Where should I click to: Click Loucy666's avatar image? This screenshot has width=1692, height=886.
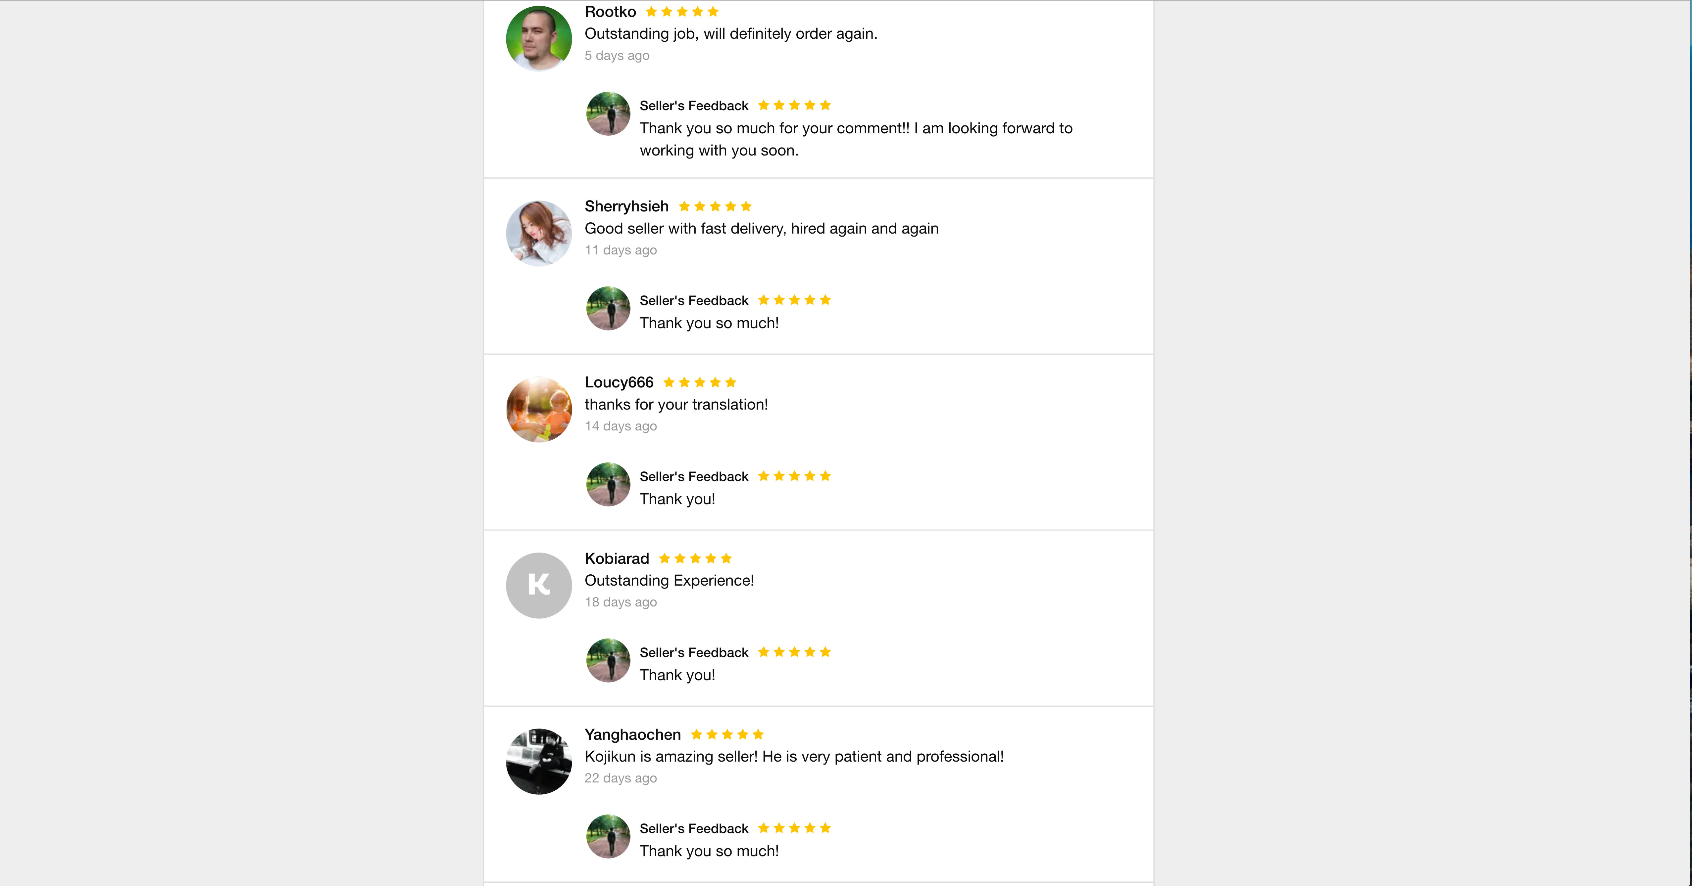539,409
